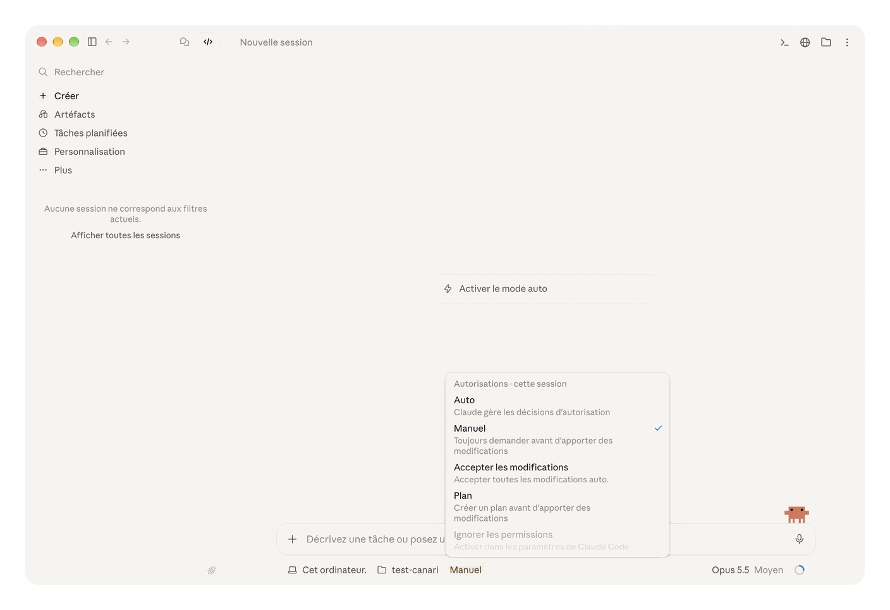The width and height of the screenshot is (890, 610).
Task: Open Artéfacts in the sidebar
Action: (x=126, y=114)
